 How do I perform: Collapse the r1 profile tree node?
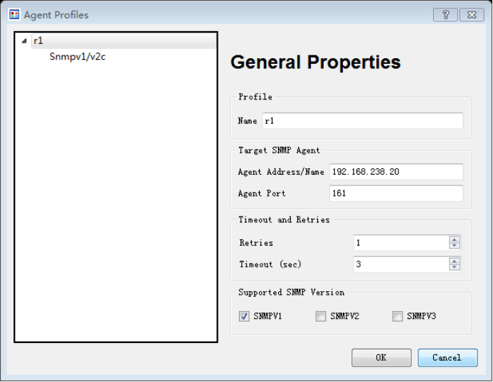point(24,40)
